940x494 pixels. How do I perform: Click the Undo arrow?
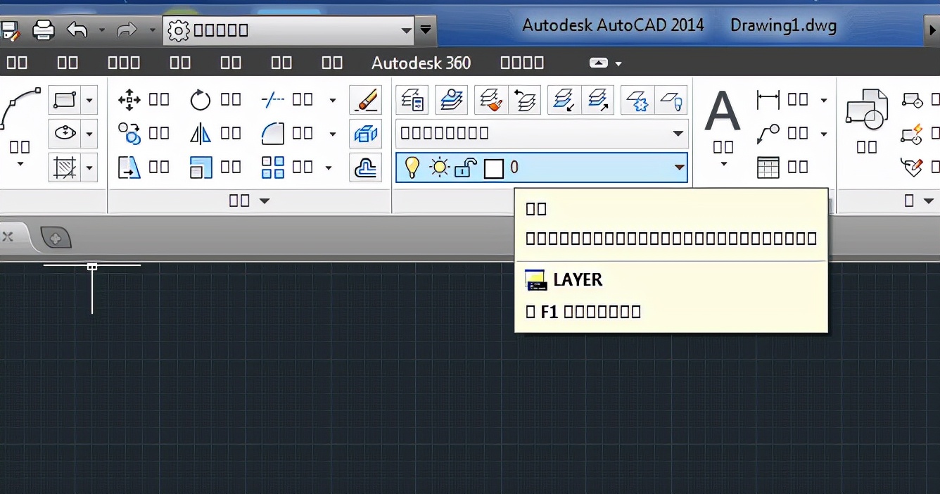[x=77, y=30]
